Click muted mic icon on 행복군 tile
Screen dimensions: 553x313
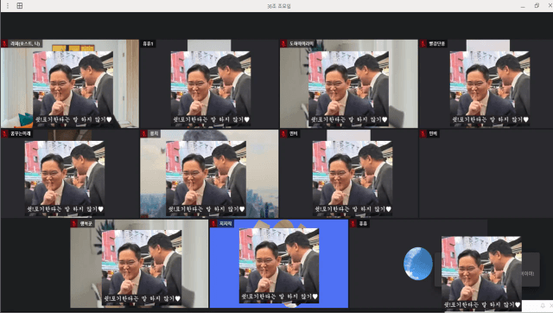point(73,224)
